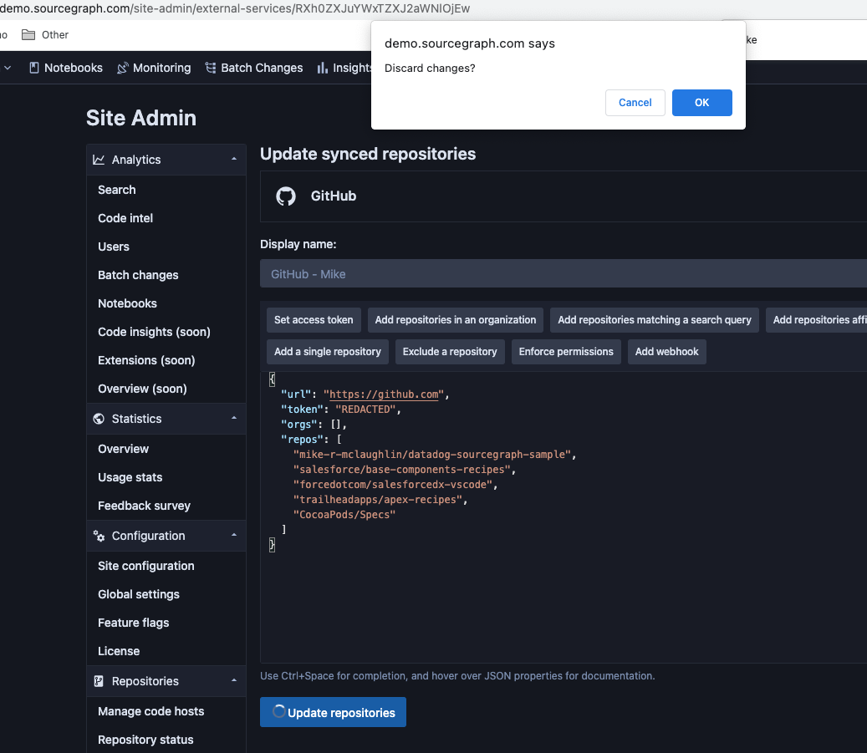
Task: Click the Monitoring icon in navbar
Action: click(123, 68)
